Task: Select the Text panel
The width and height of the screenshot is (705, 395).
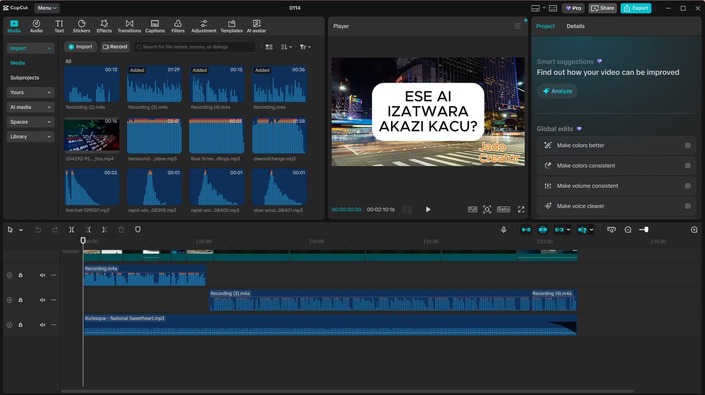Action: click(59, 26)
